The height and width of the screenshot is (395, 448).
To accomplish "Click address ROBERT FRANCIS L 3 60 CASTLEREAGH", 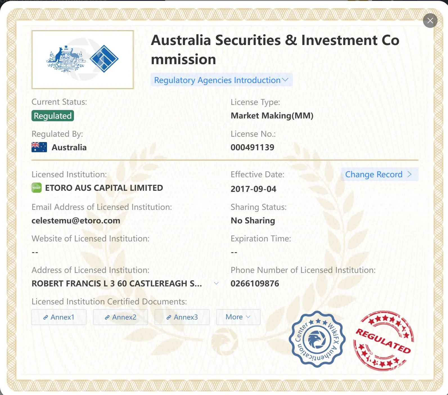I will [117, 284].
